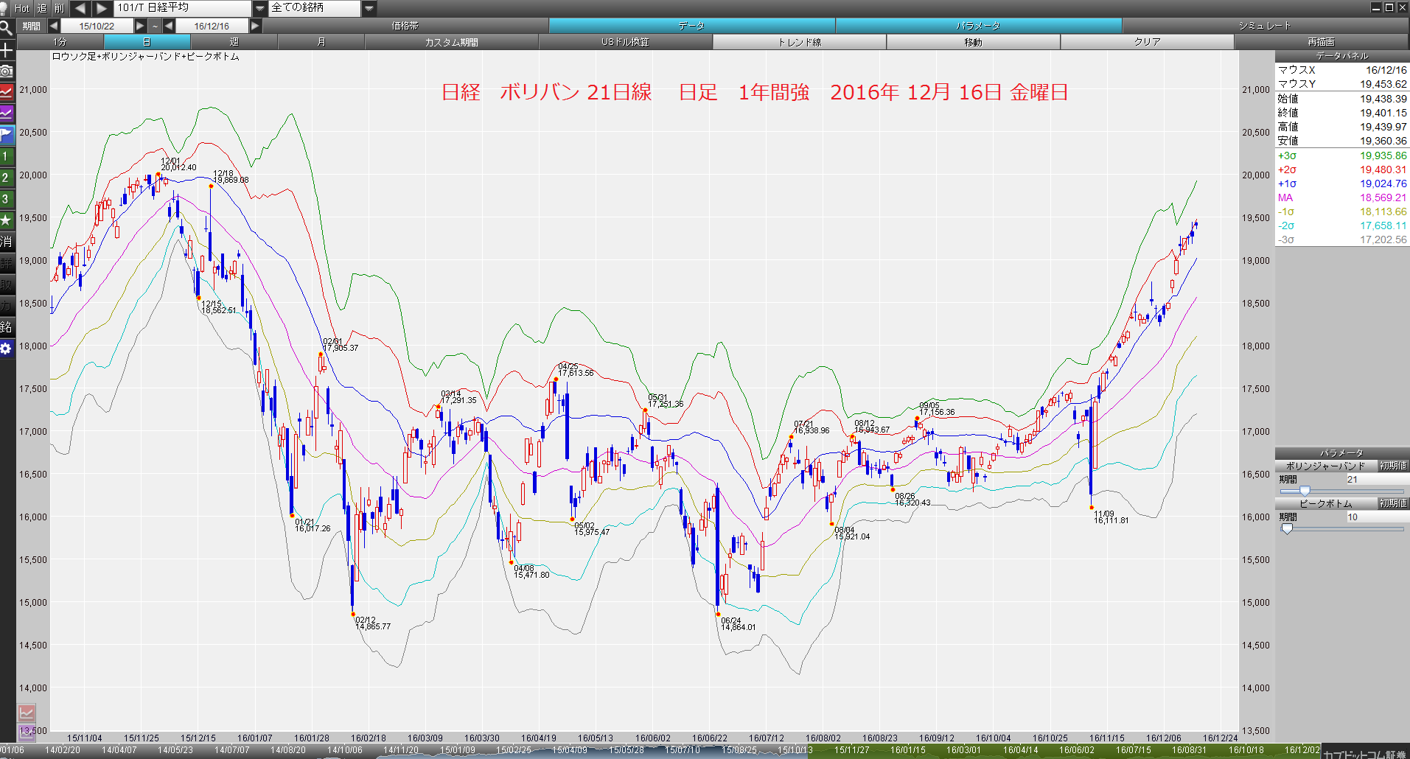Click the 再描画 redraw button

tap(1322, 42)
